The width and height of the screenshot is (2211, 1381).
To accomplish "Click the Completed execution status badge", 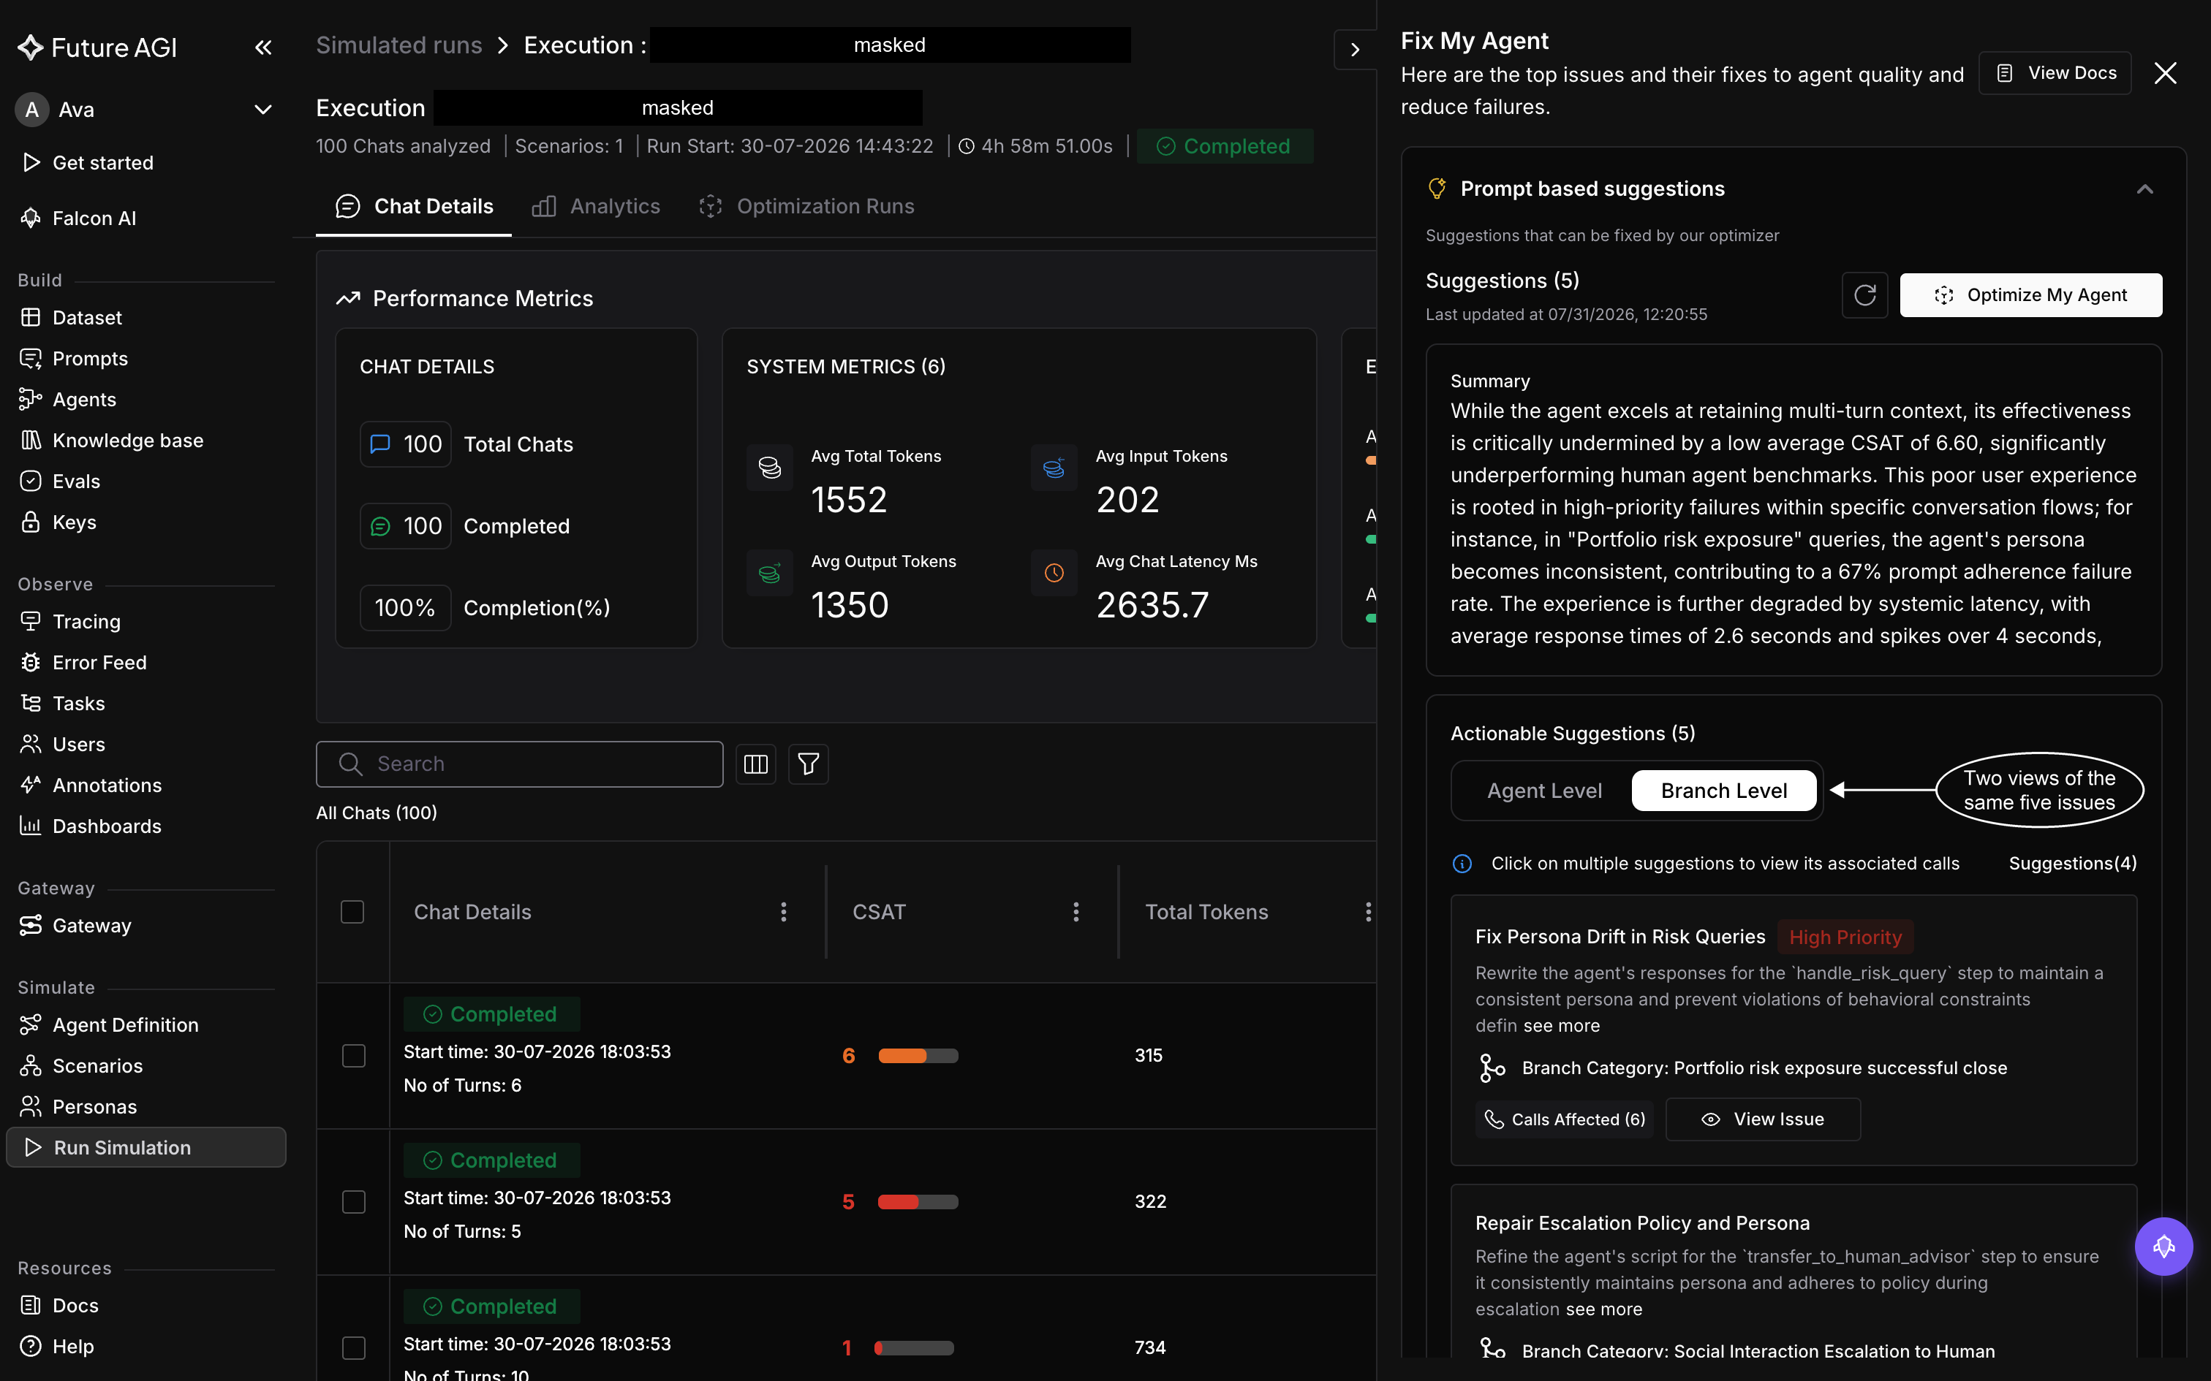I will click(1225, 146).
